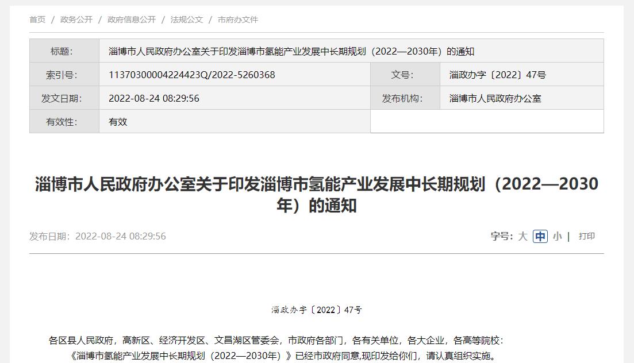This screenshot has width=634, height=363.
Task: Click the recipients line starting with 各区县人民政府
Action: (x=276, y=341)
